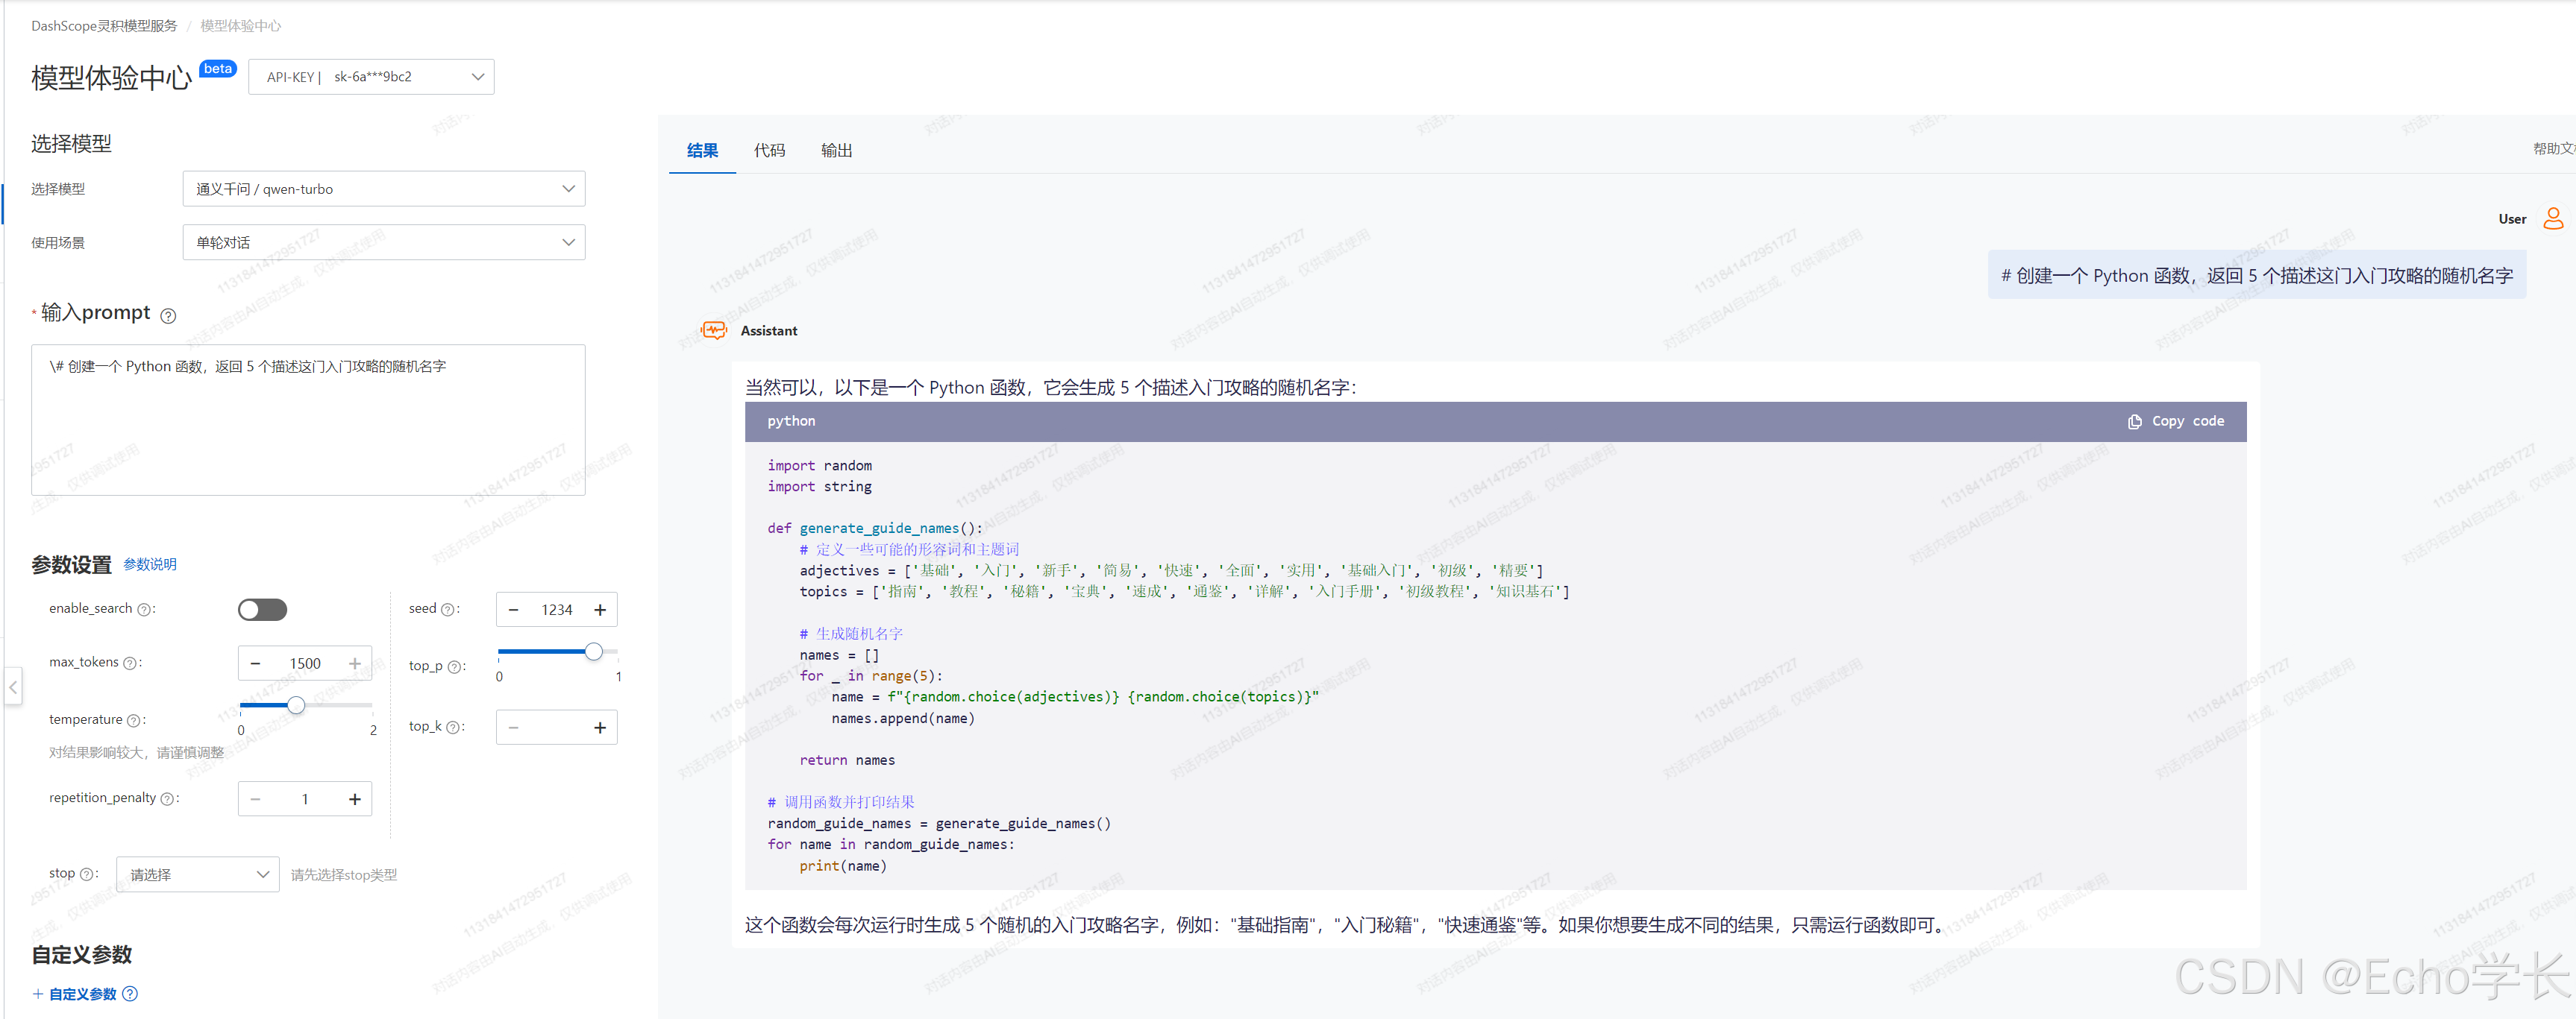
Task: Increase repetition_penalty with plus button
Action: 355,799
